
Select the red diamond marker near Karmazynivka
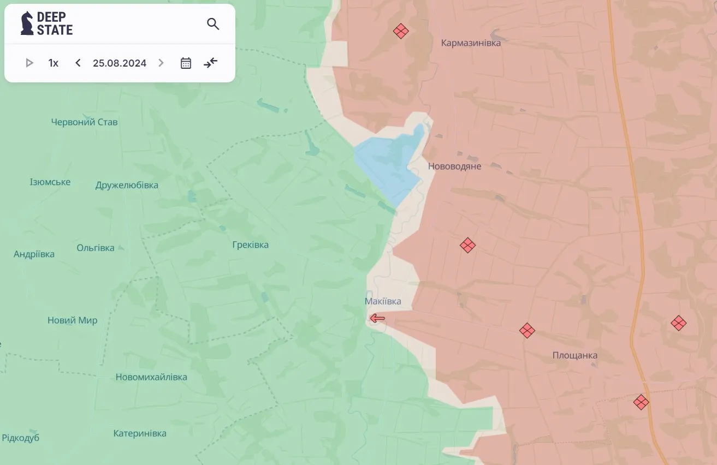[401, 31]
